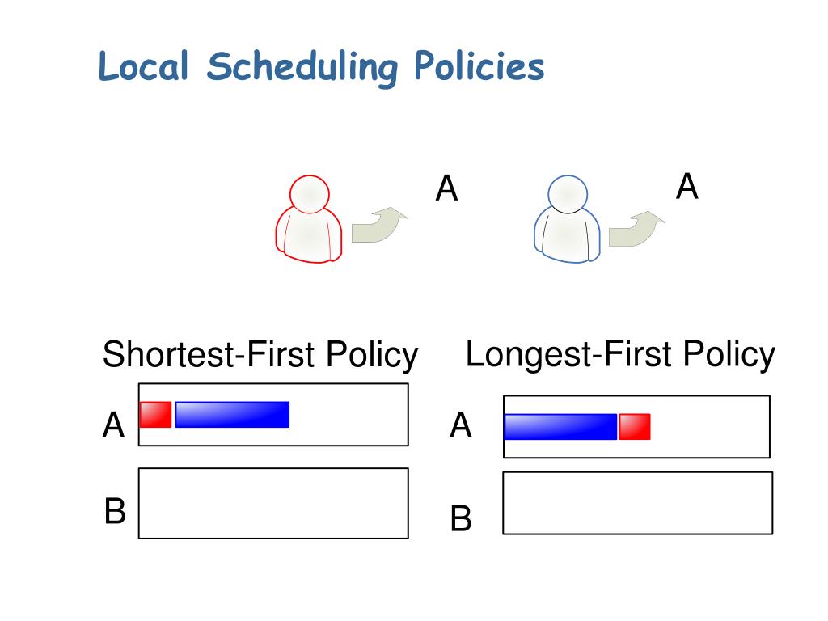Select the arrow beside the blue user
The width and height of the screenshot is (828, 621).
click(636, 229)
